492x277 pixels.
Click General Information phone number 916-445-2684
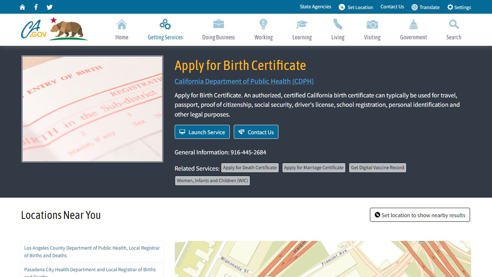coord(249,152)
